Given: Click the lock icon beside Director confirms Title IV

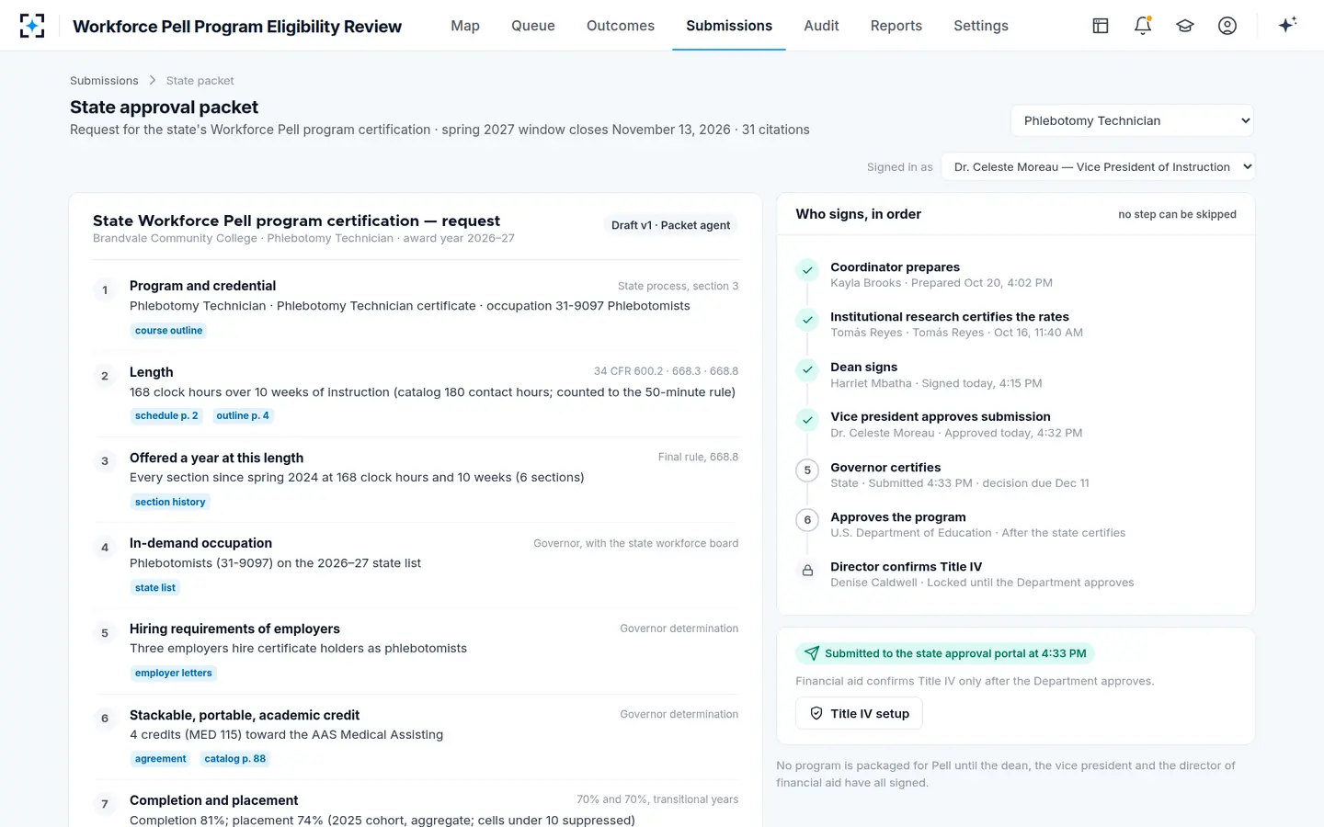Looking at the screenshot, I should [807, 570].
